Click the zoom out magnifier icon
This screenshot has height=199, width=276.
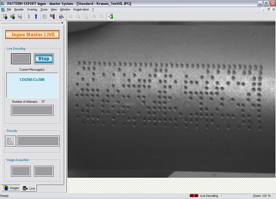101,17
